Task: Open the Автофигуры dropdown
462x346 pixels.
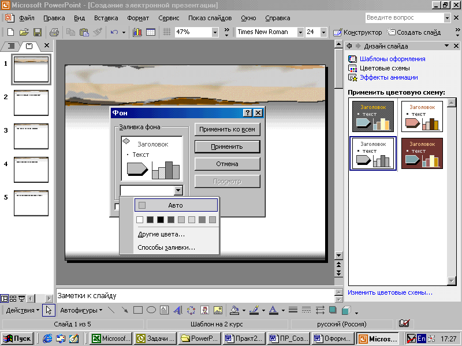Action: click(x=81, y=310)
